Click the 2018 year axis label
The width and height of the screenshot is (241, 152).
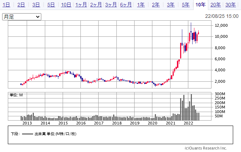tap(117, 123)
